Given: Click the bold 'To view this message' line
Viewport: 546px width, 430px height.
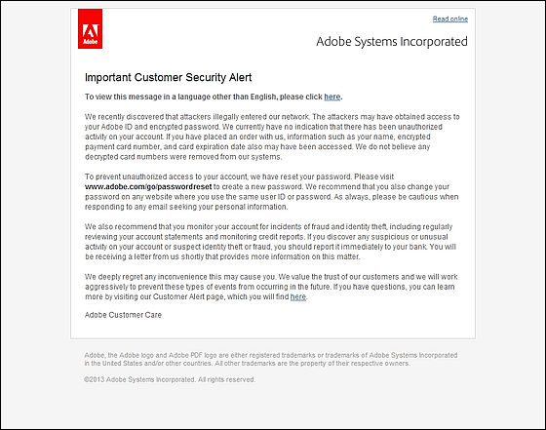Looking at the screenshot, I should tap(214, 97).
